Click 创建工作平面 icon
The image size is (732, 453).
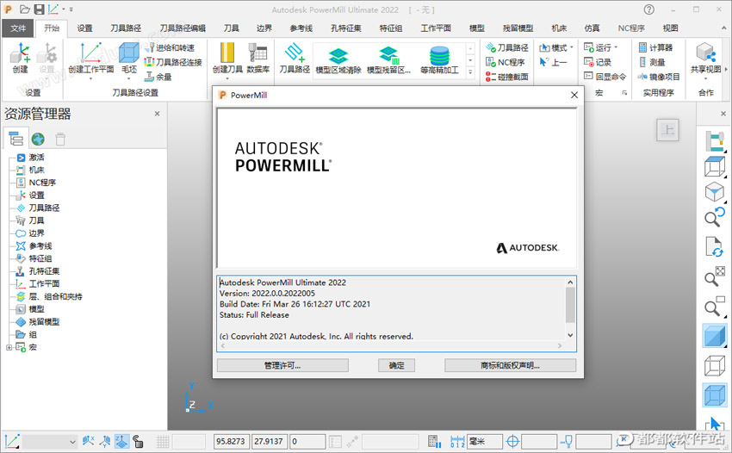(x=91, y=59)
